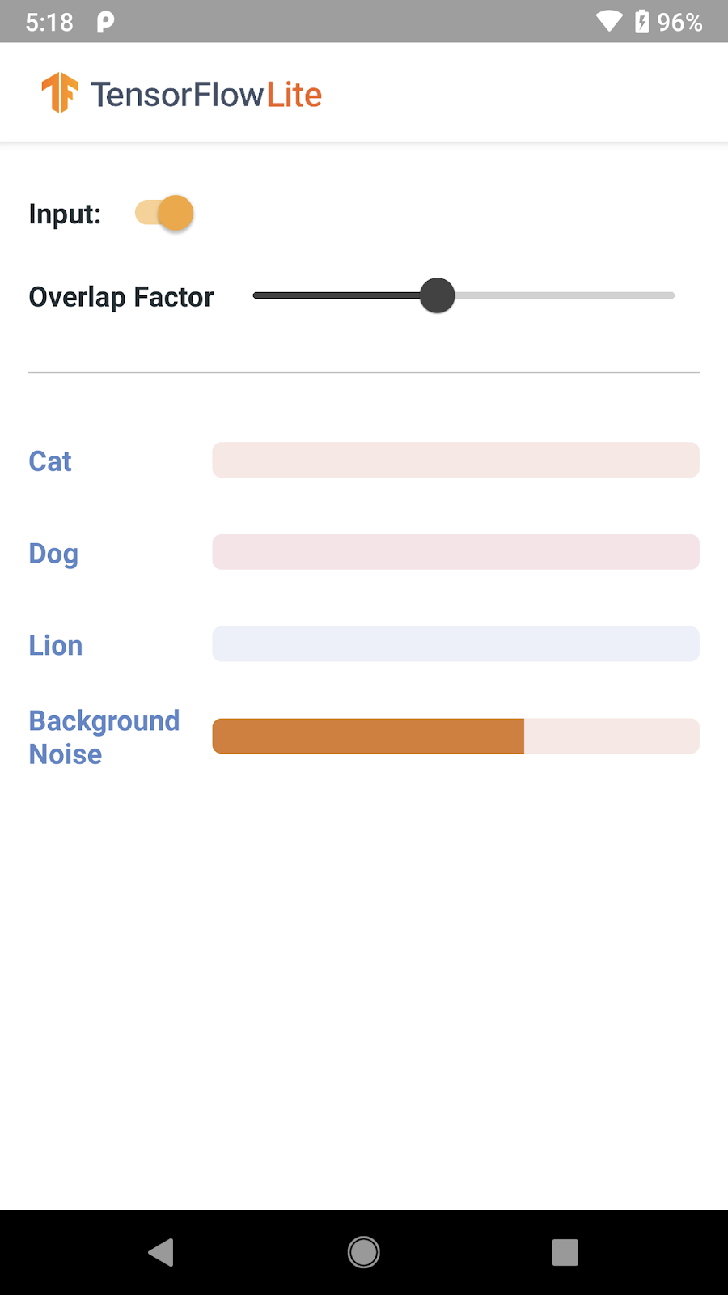Tap the Background Noise label

pyautogui.click(x=104, y=737)
